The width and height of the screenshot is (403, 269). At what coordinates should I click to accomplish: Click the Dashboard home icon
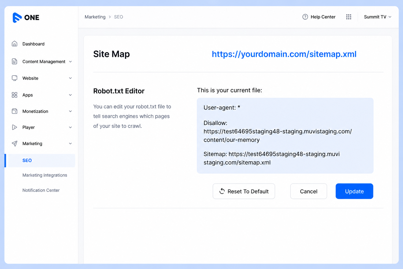(x=14, y=44)
